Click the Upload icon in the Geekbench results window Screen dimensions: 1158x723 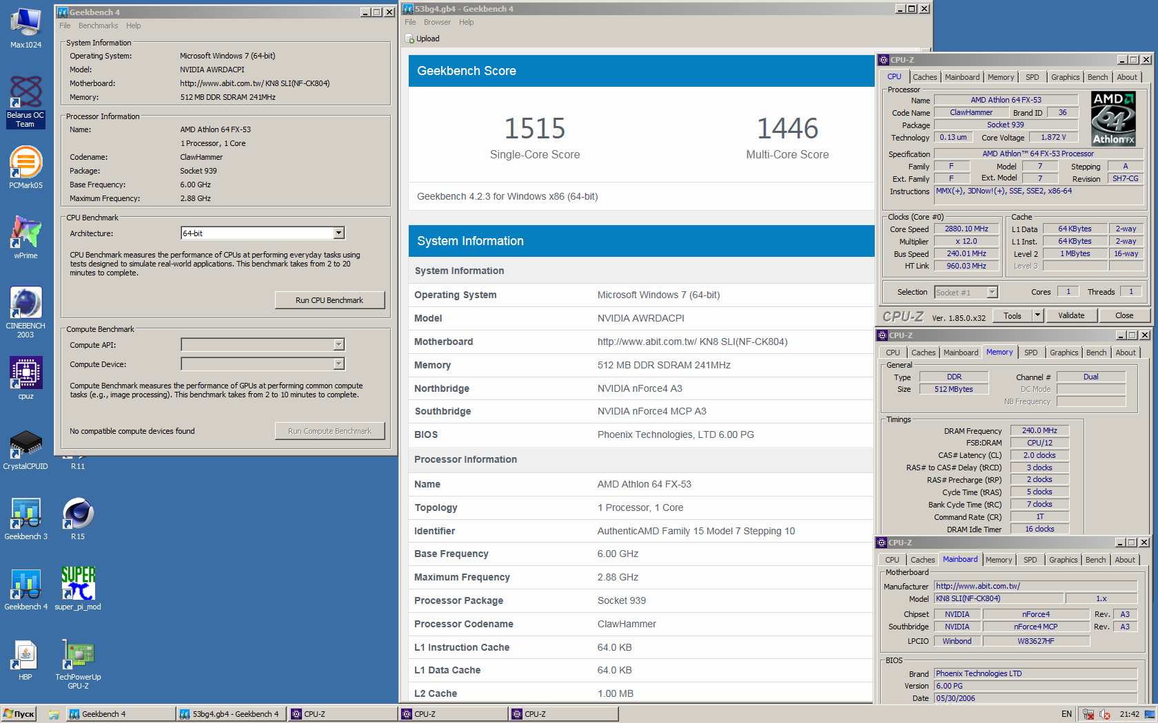click(x=409, y=39)
